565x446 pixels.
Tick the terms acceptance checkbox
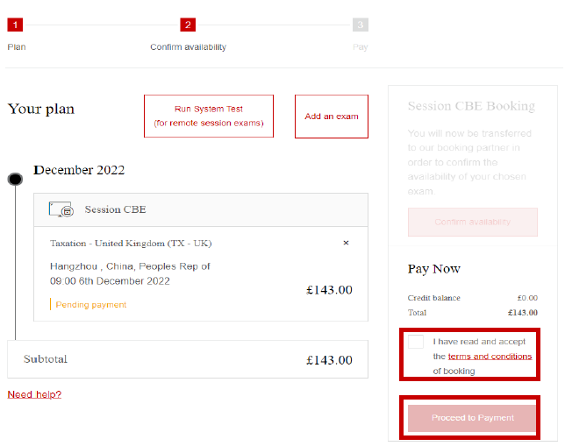tap(416, 343)
